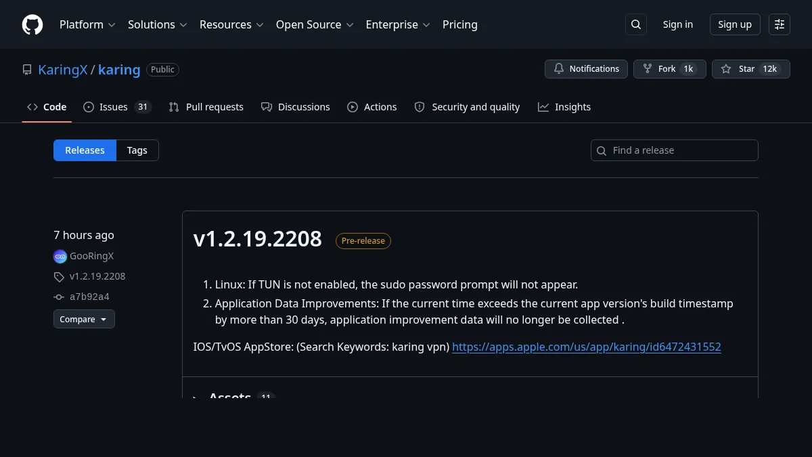Click the Notifications button

[x=586, y=69]
